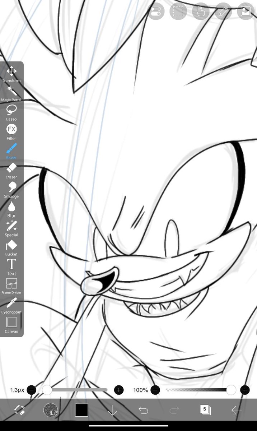Open the Special tool
Viewport: 257px width, 431px height.
11,228
